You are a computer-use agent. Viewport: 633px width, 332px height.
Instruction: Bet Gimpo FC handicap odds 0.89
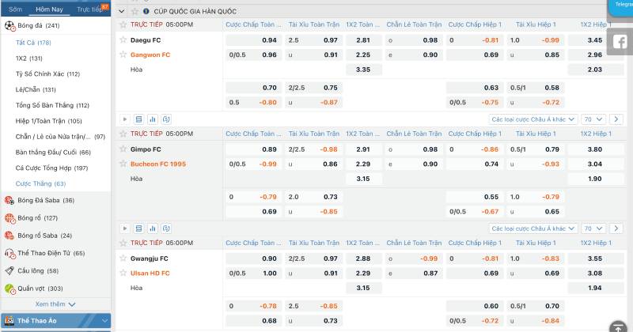[x=253, y=149]
